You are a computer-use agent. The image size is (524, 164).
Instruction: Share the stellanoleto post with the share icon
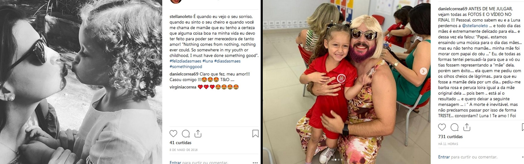[198, 134]
